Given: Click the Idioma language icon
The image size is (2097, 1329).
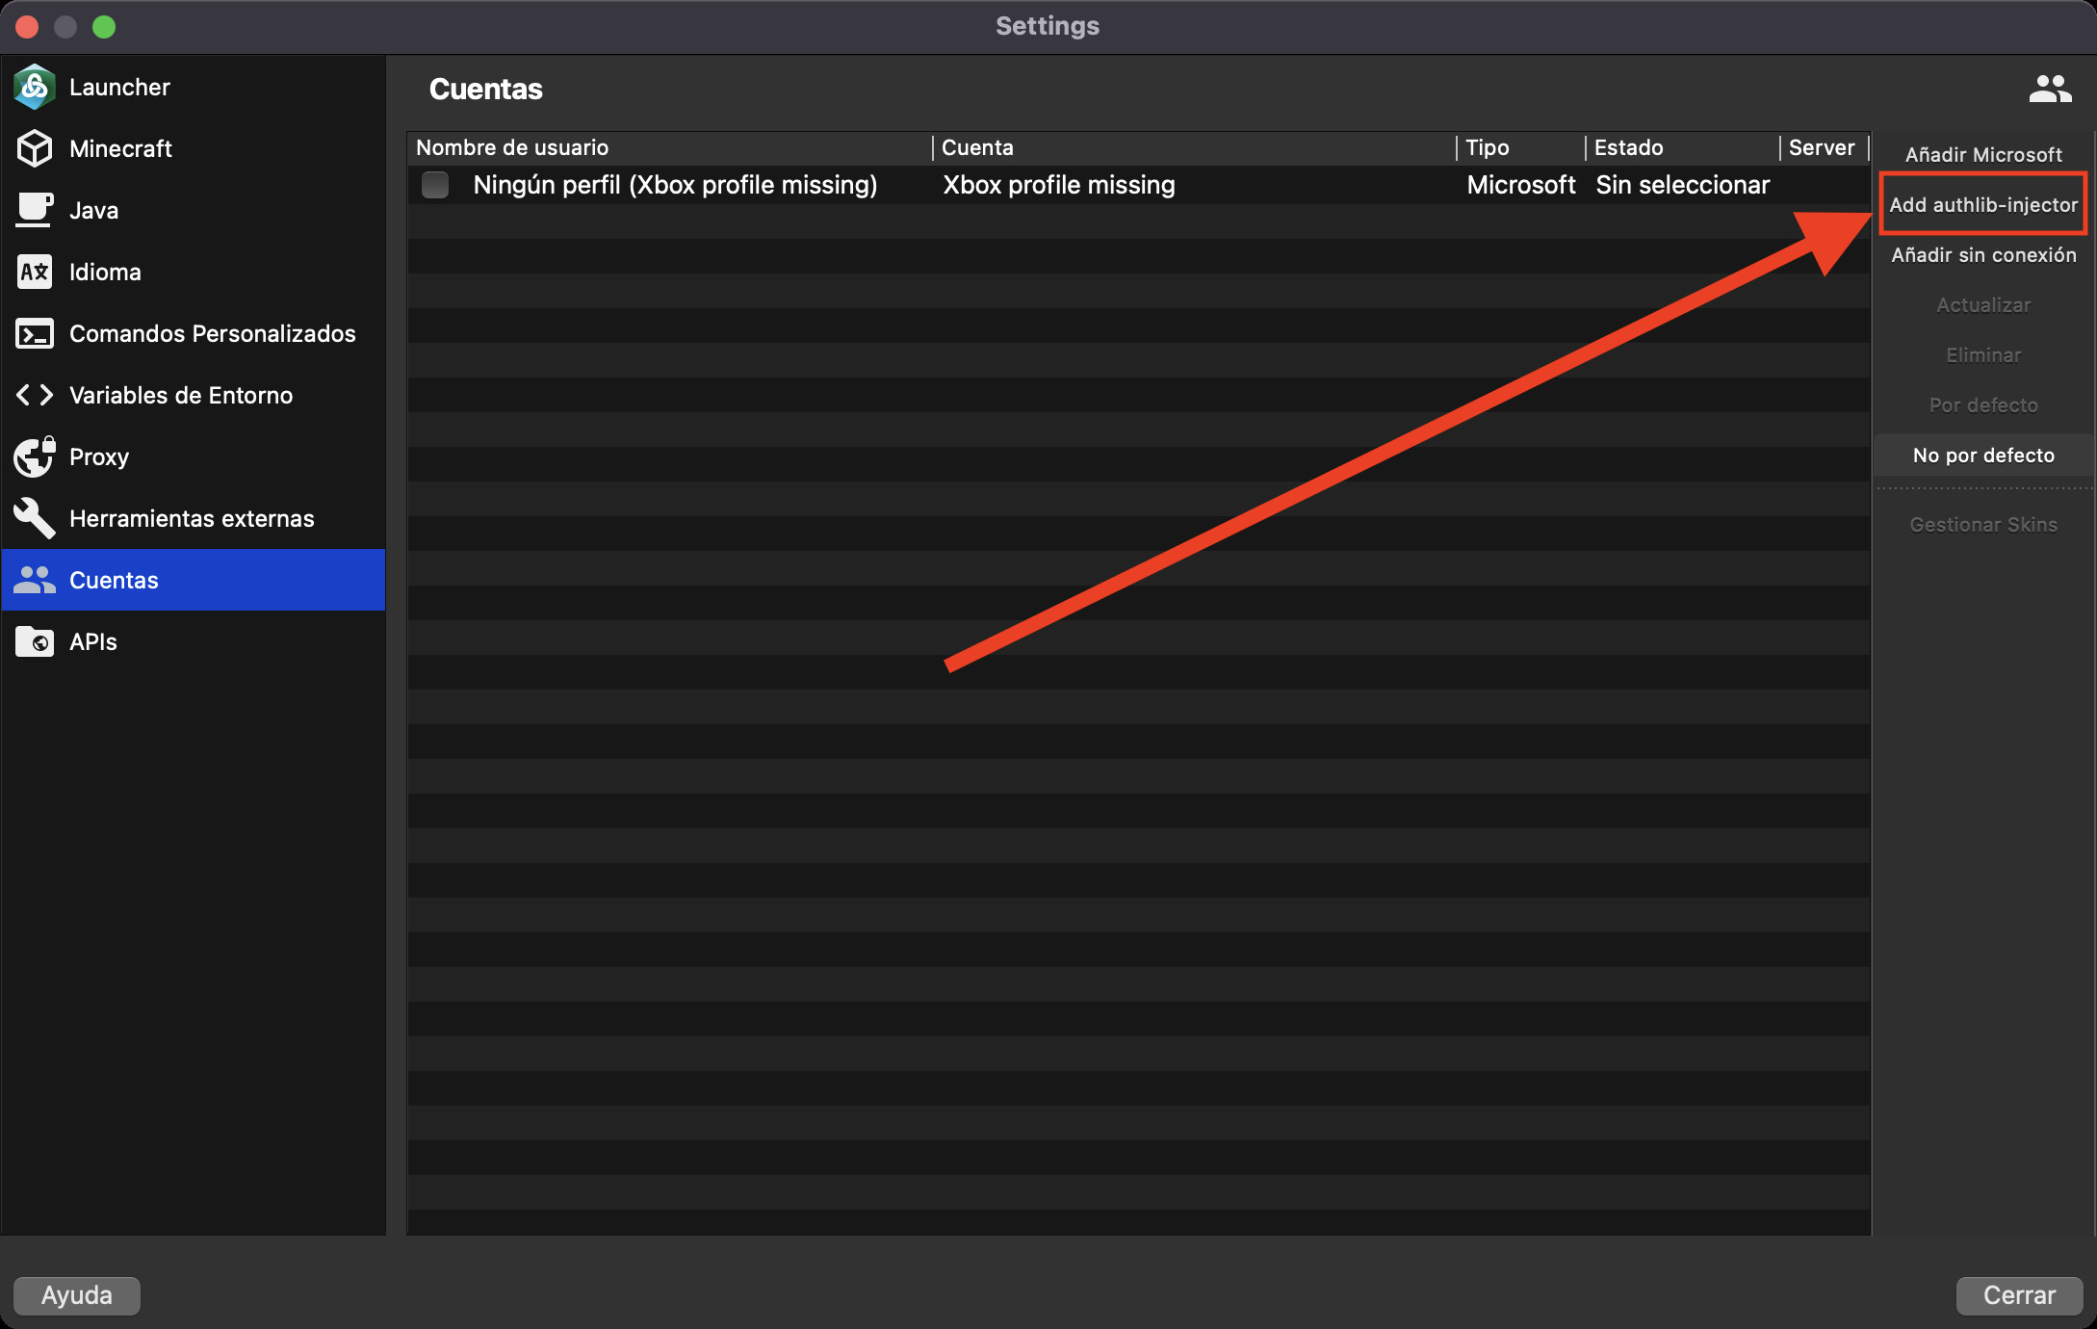Looking at the screenshot, I should coord(34,273).
